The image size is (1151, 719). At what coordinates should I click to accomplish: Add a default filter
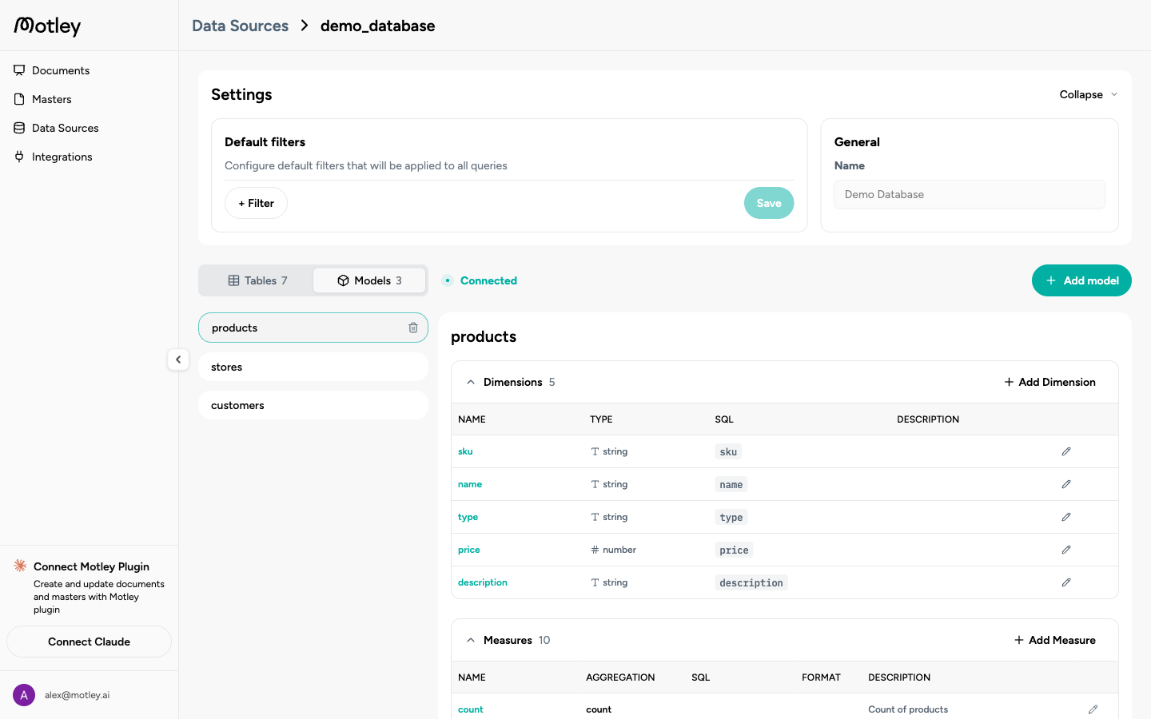(x=256, y=203)
